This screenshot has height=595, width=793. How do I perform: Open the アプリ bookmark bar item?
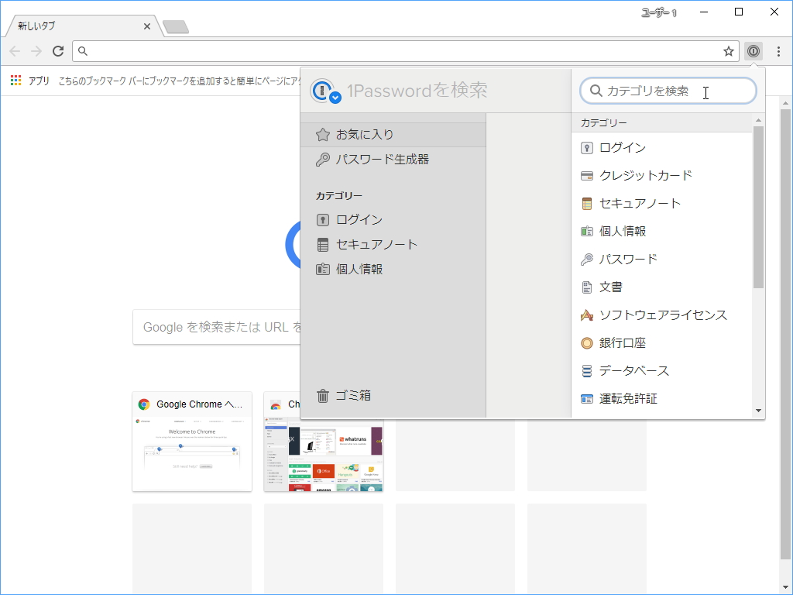(x=38, y=80)
